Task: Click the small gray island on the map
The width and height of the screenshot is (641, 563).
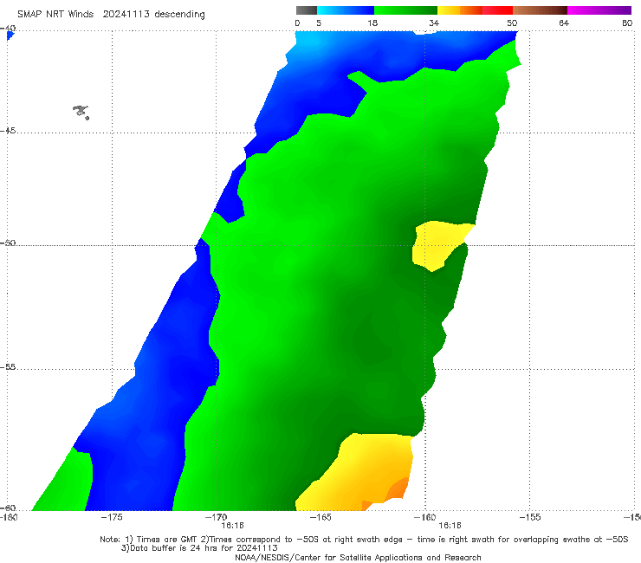Action: 81,112
